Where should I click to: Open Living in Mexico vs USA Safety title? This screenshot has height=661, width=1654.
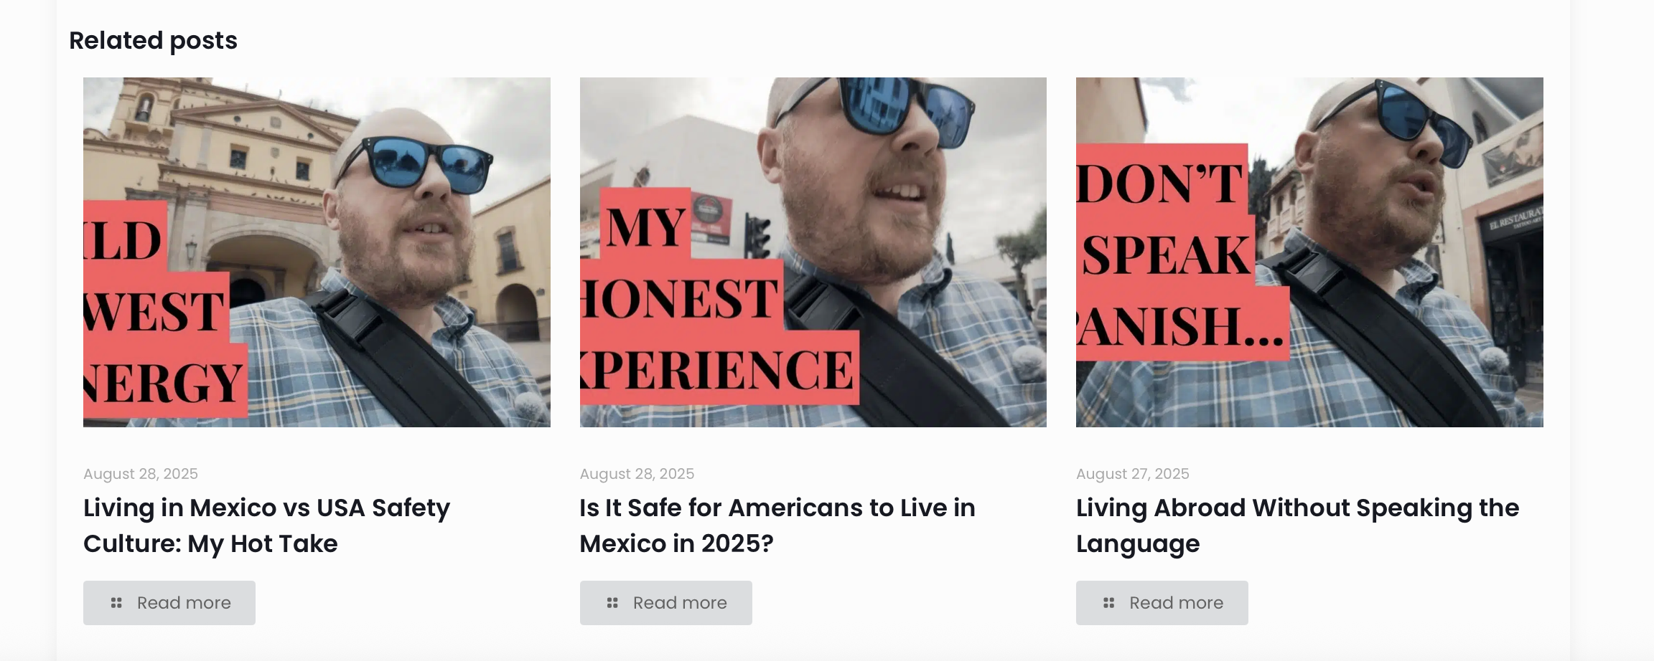266,526
